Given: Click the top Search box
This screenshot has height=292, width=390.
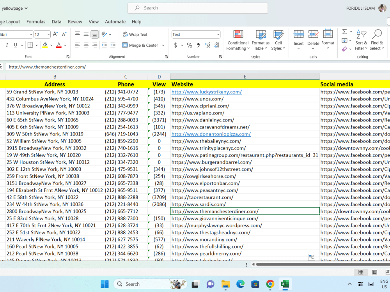Looking at the screenshot, I should [x=198, y=8].
